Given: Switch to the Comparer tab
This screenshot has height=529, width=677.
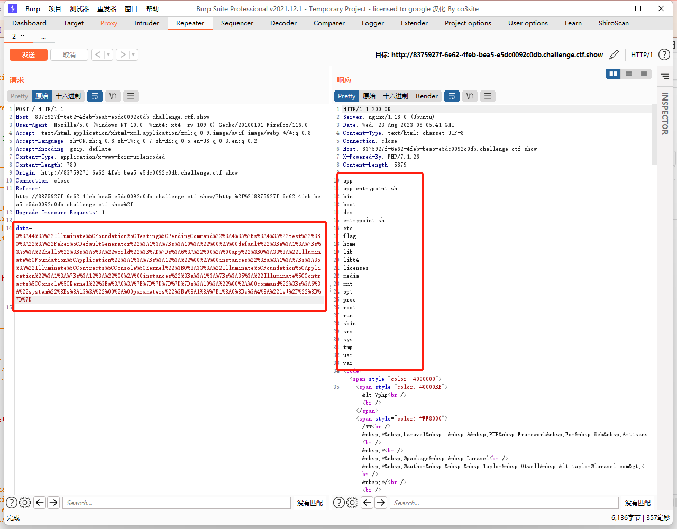Looking at the screenshot, I should coord(329,23).
